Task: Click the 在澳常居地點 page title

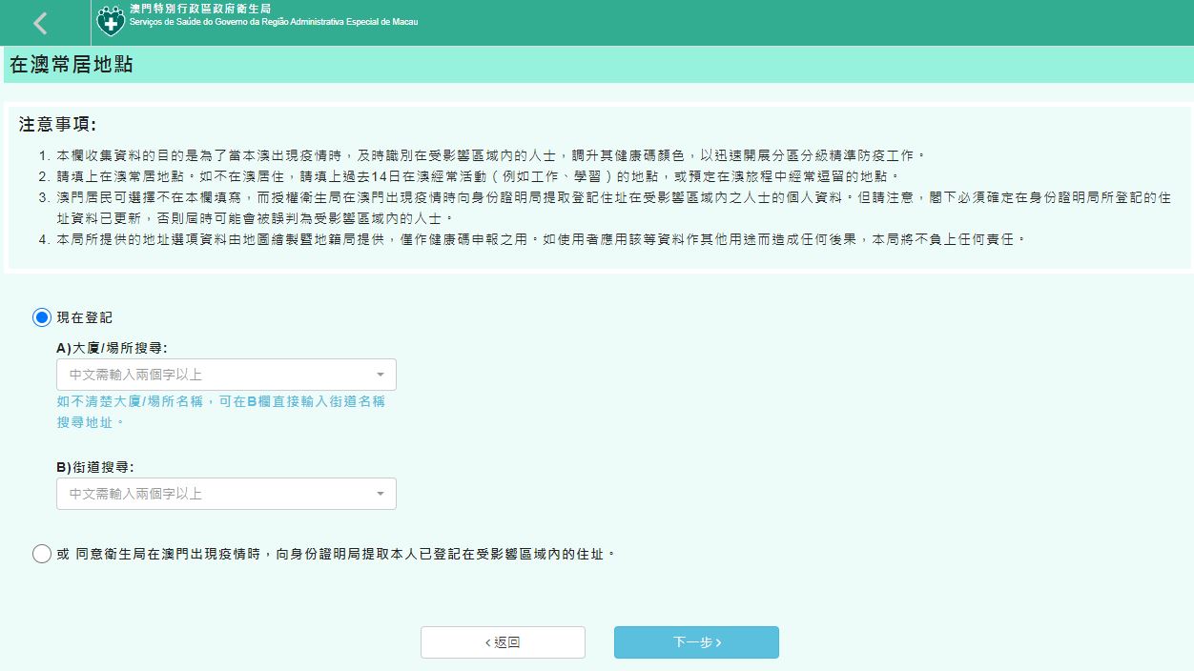Action: pyautogui.click(x=71, y=65)
